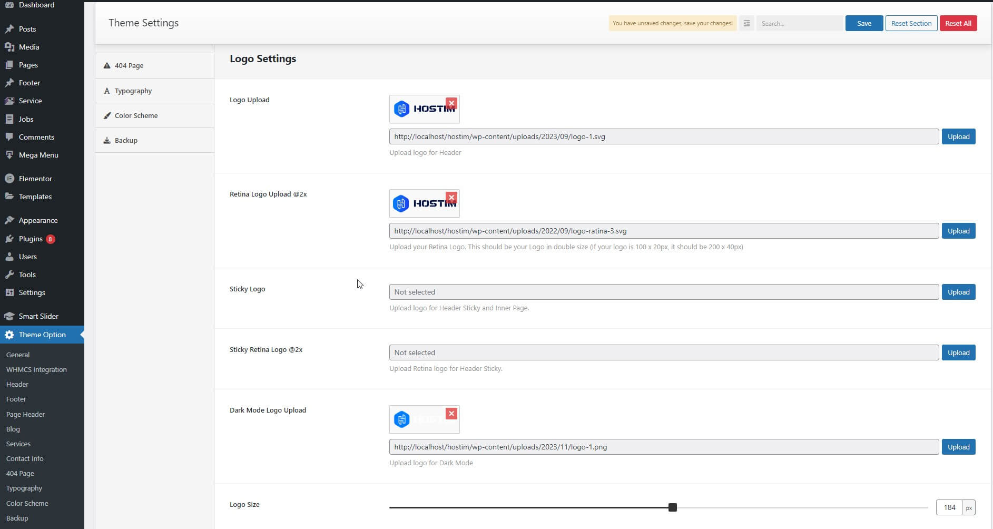This screenshot has height=529, width=993.
Task: Click the Appearance brush icon
Action: click(9, 220)
